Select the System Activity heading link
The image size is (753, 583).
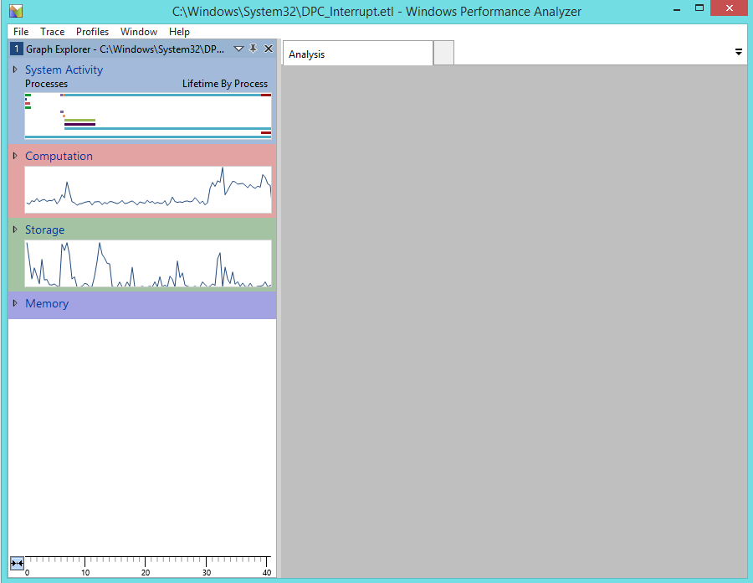click(x=64, y=70)
